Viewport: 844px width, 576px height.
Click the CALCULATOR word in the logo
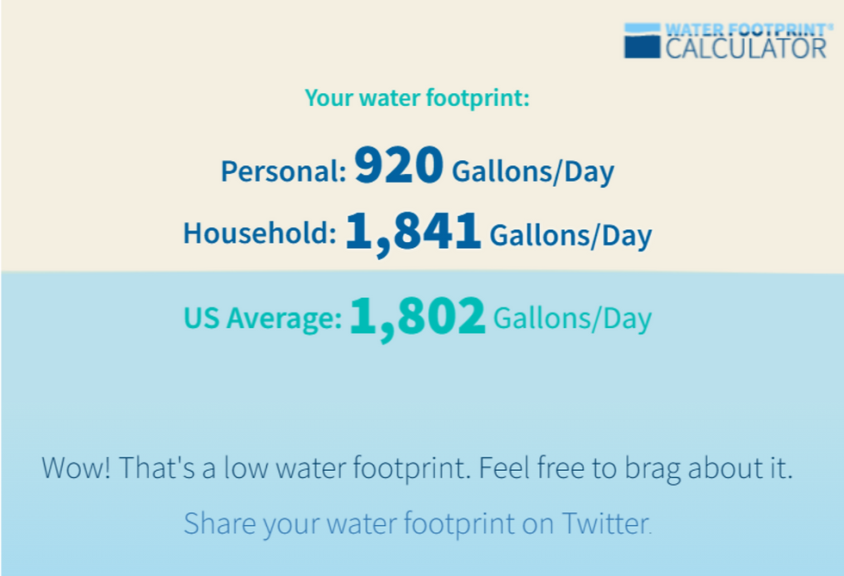(x=745, y=48)
